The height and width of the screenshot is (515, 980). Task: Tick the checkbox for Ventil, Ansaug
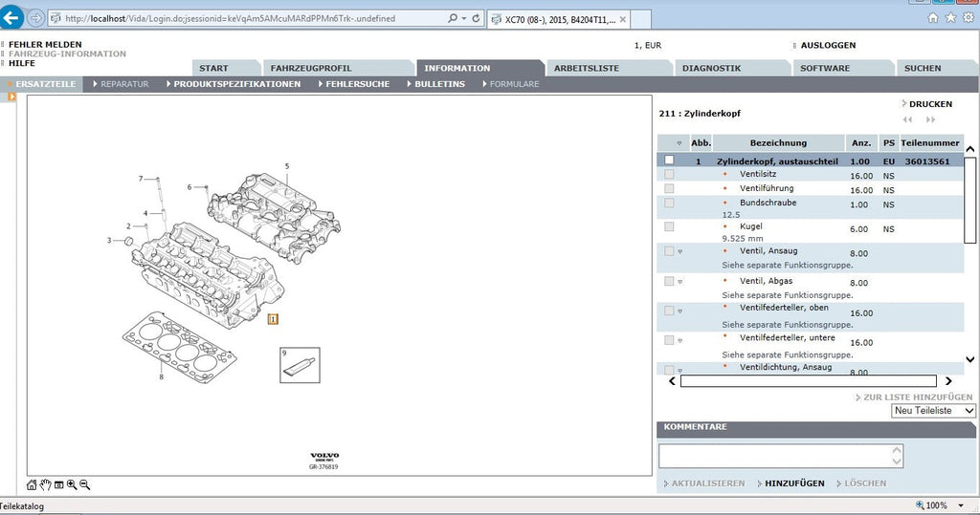[669, 251]
